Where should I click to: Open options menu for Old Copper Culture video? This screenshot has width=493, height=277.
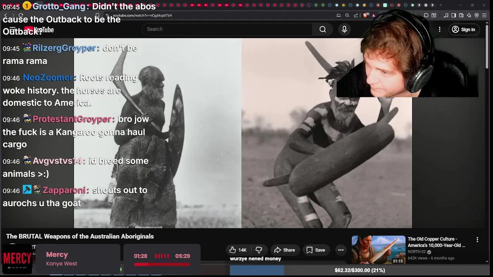[477, 240]
